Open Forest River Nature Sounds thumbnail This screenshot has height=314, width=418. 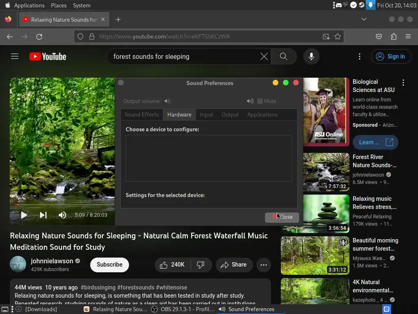click(x=326, y=172)
